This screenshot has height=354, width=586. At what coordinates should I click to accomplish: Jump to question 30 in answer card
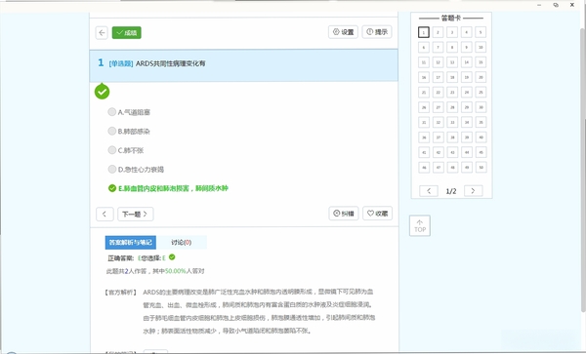(481, 107)
